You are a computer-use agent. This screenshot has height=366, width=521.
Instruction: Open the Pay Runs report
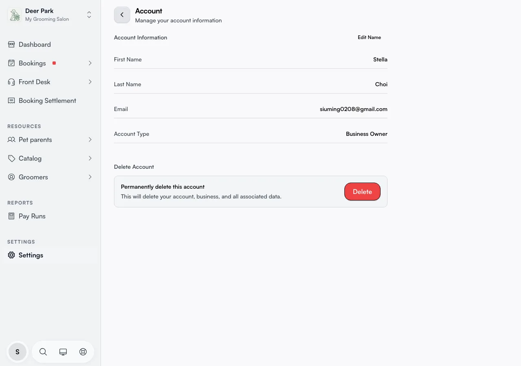click(50, 216)
